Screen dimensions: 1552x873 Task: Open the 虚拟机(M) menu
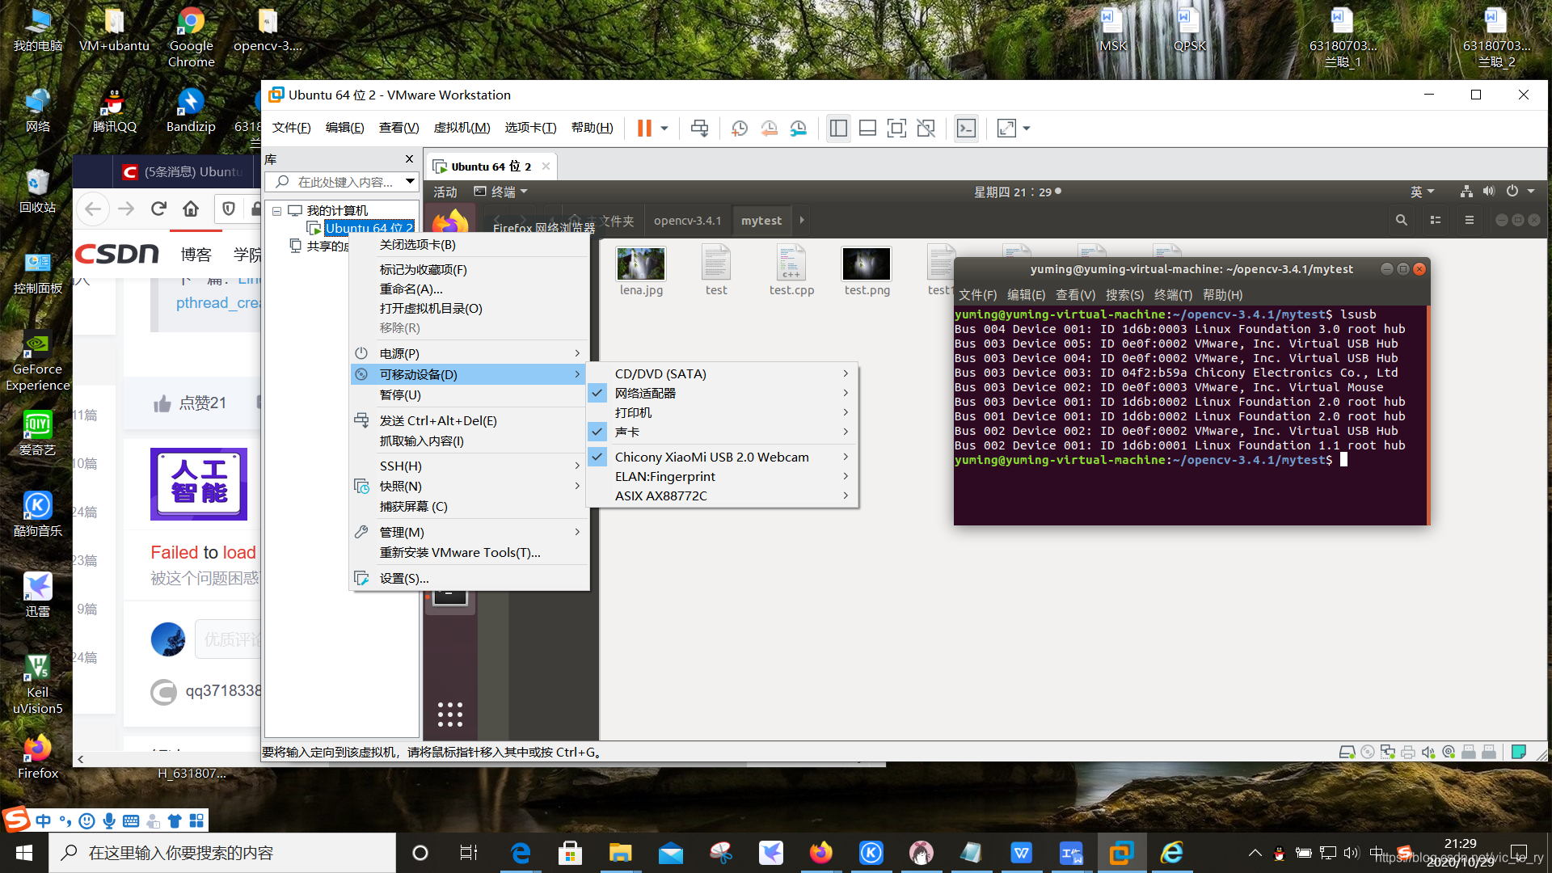pyautogui.click(x=462, y=128)
